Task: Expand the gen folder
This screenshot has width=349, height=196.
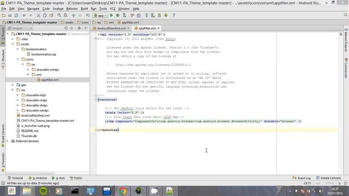Action: tap(13, 85)
